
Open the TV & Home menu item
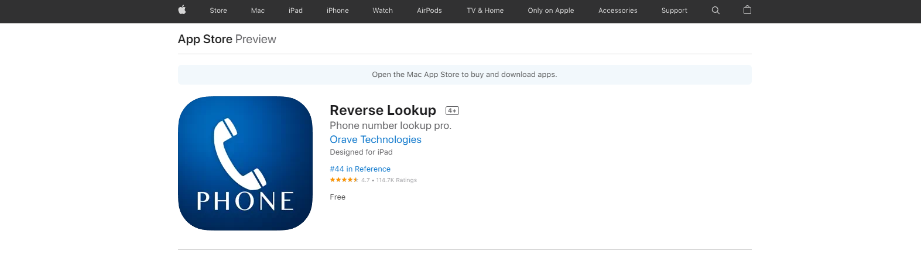485,11
